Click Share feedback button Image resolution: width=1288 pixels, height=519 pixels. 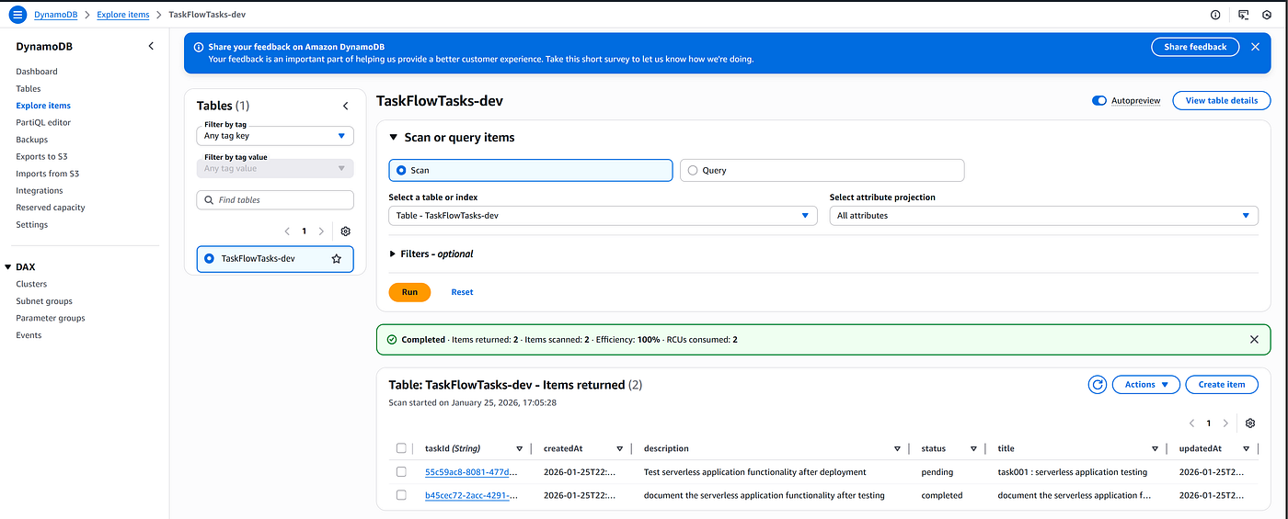click(x=1195, y=47)
